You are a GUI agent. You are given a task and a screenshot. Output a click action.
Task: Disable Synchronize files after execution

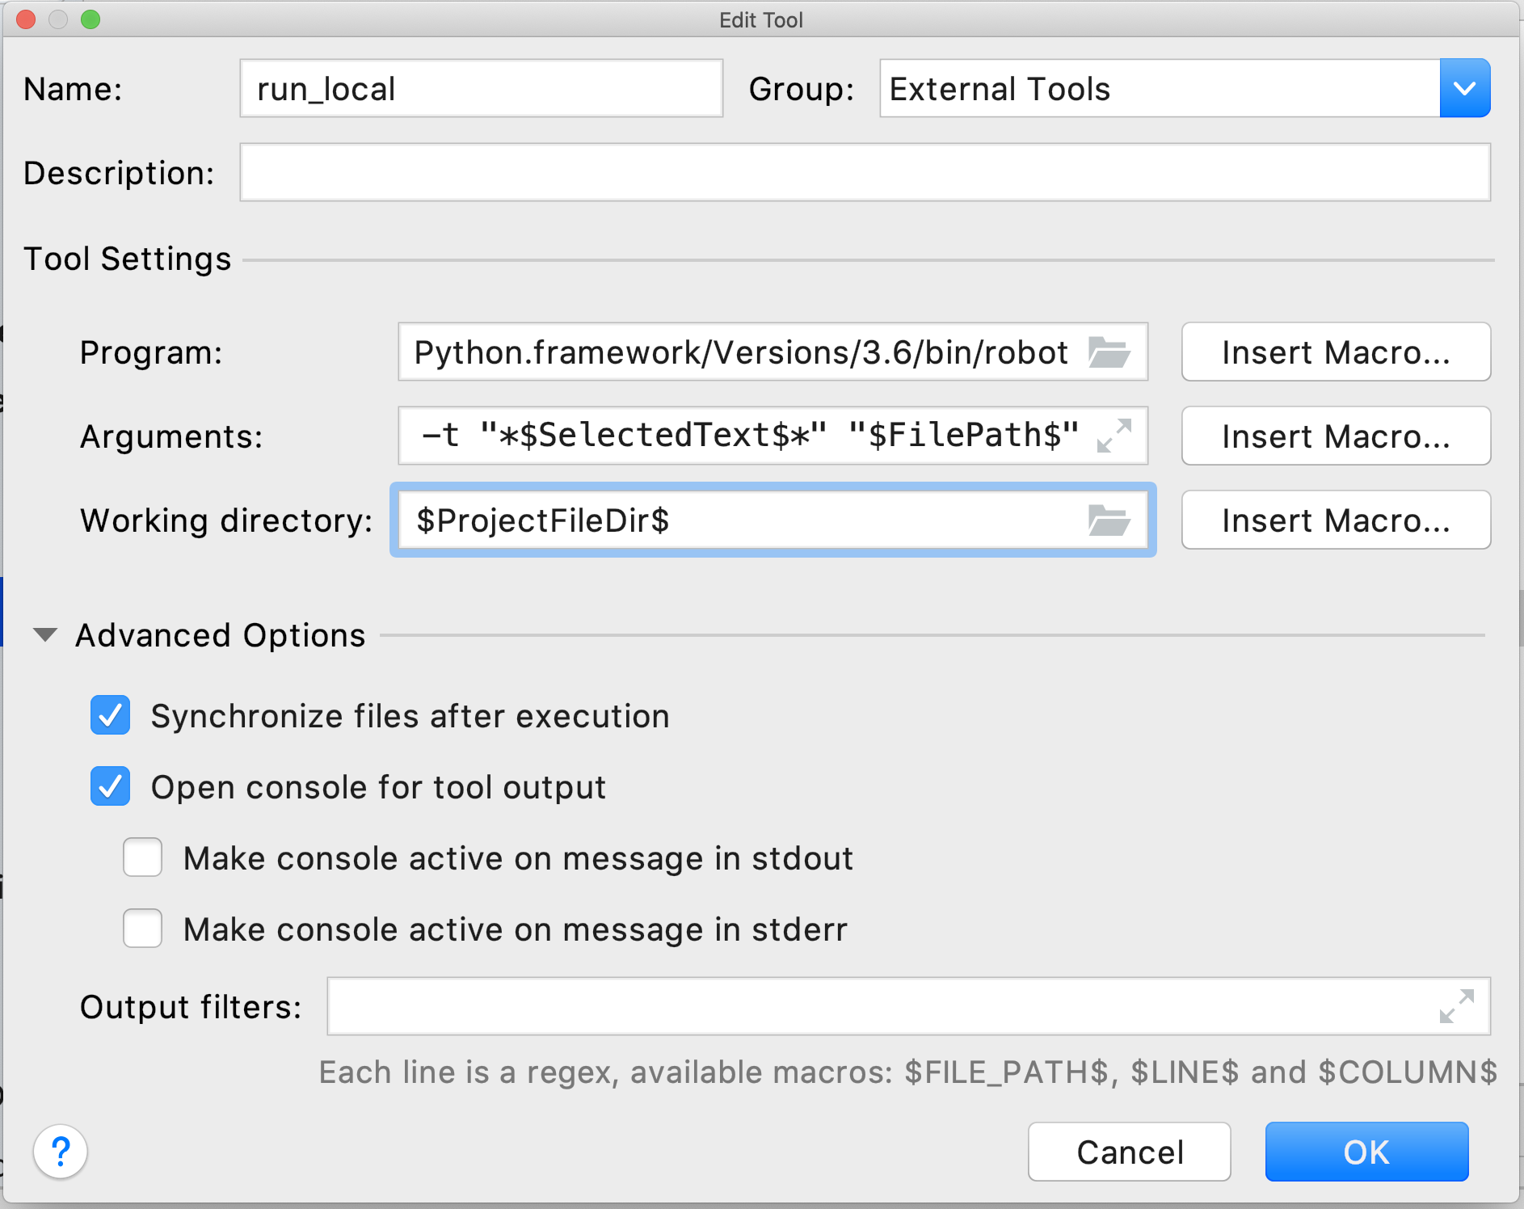click(x=111, y=715)
